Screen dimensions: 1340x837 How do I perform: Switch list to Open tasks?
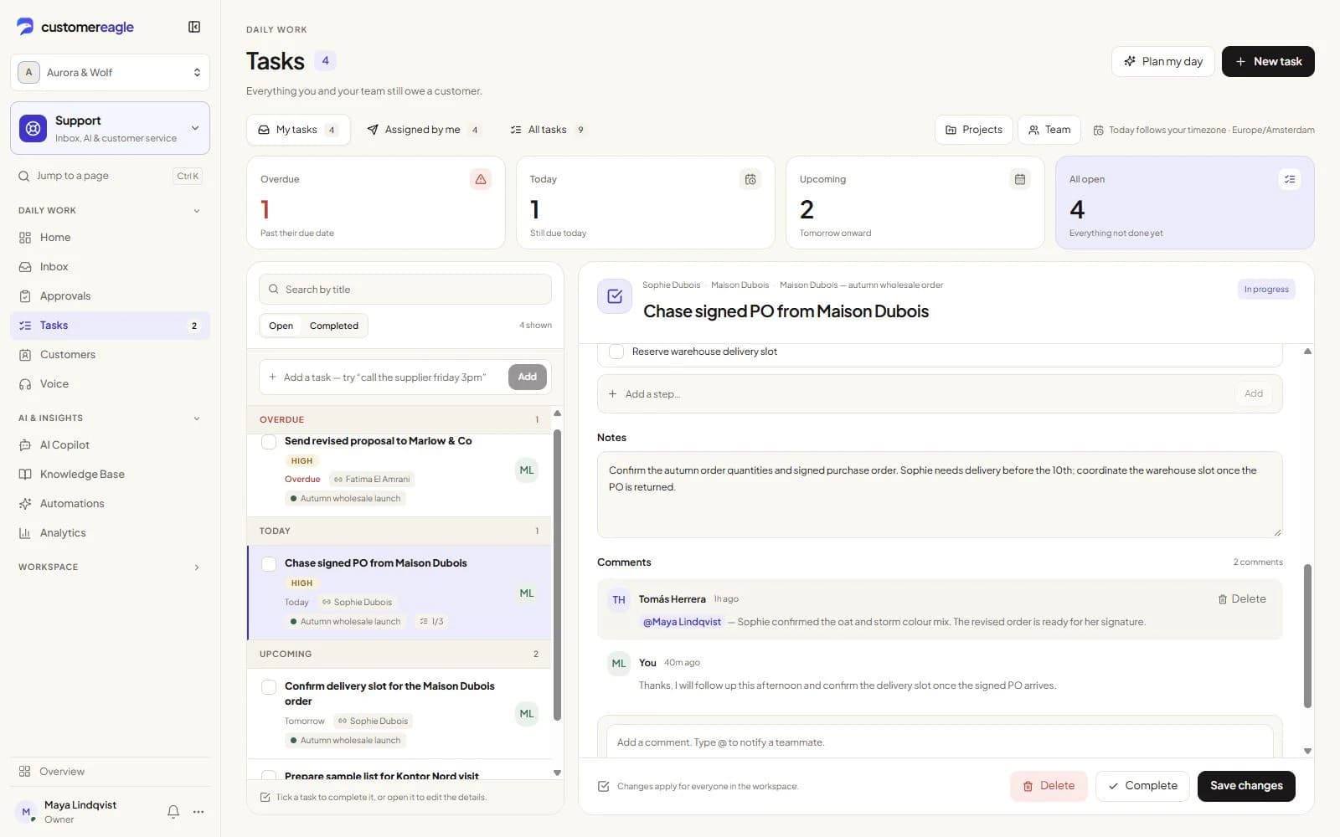(281, 326)
